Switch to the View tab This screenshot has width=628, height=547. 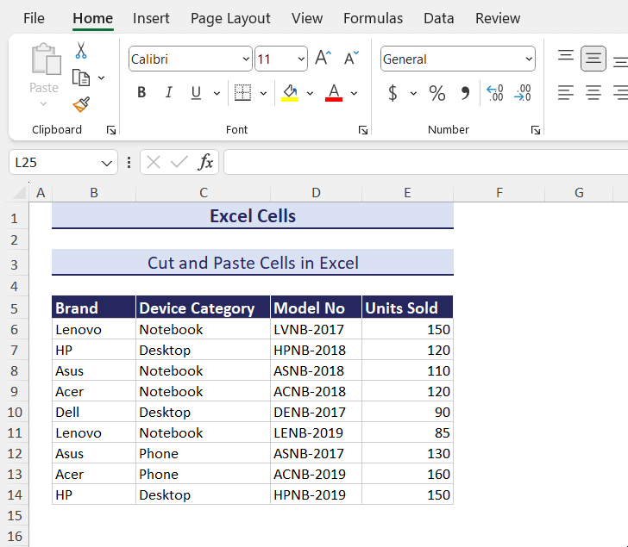pos(307,18)
